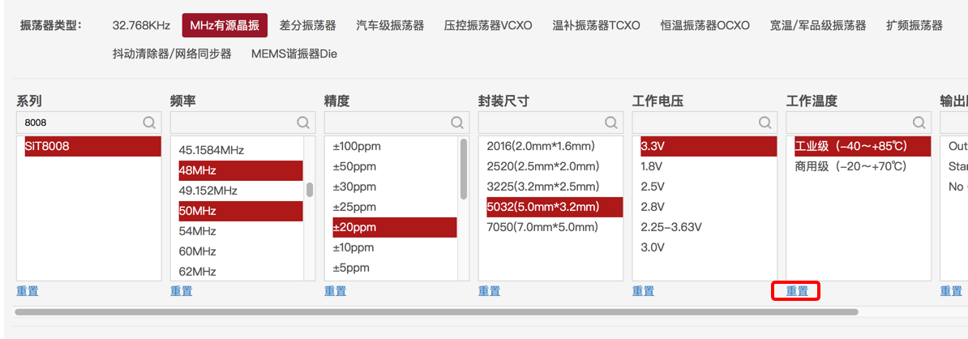Choose 温补振荡器TCXO type
The image size is (968, 339).
pos(597,25)
